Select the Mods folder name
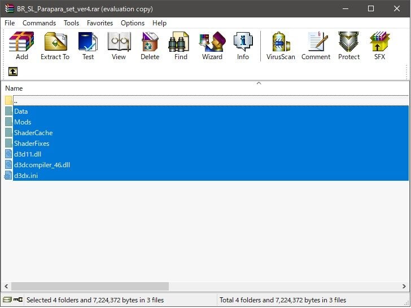411x308 pixels. (23, 122)
